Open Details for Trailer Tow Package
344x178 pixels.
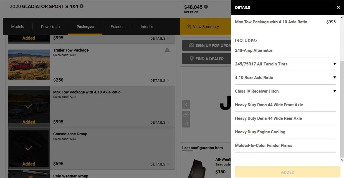[160, 80]
